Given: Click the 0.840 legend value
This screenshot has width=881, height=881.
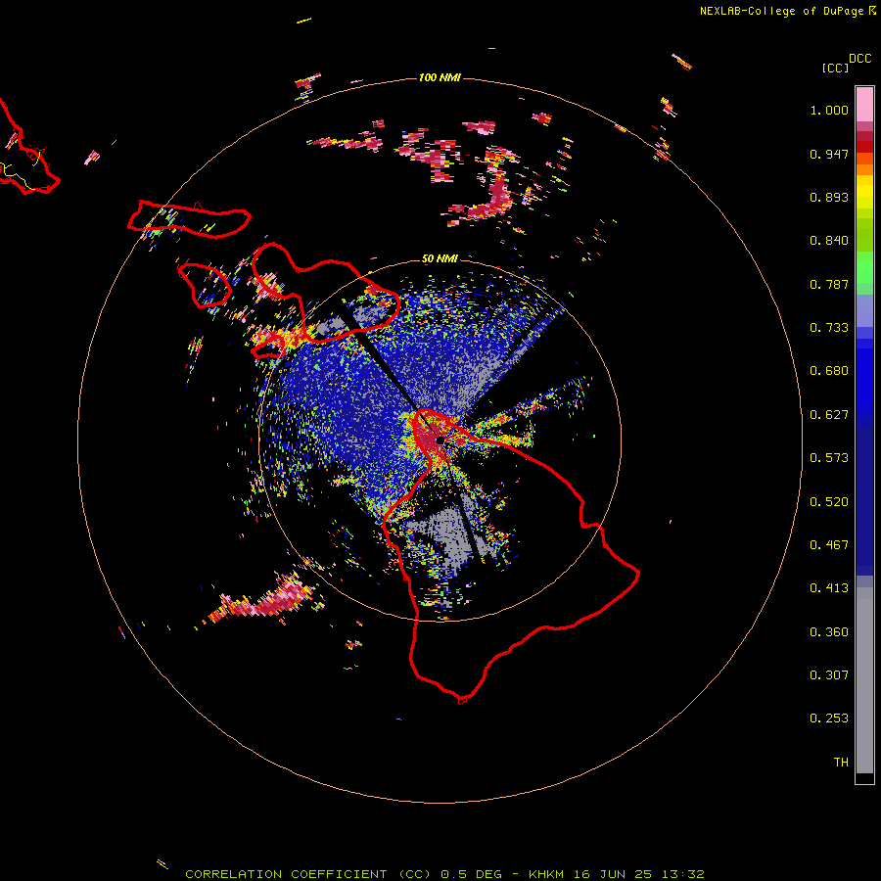Looking at the screenshot, I should click(829, 241).
